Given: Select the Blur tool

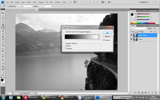Looking at the screenshot, I should tap(3, 48).
